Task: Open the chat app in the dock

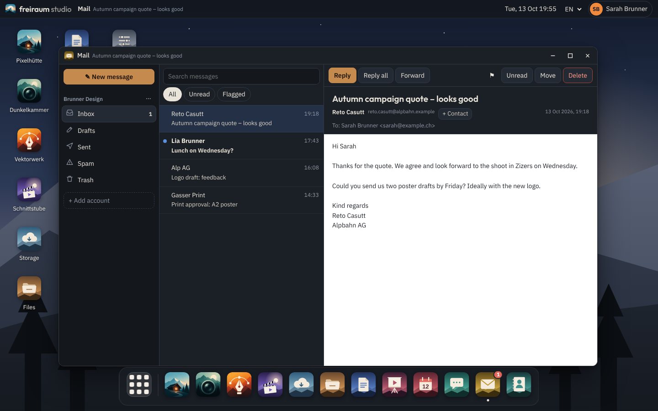Action: pos(456,385)
